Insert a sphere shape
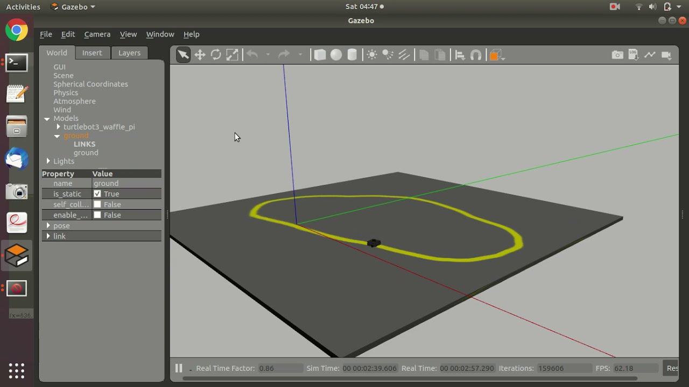689x387 pixels. coord(336,55)
